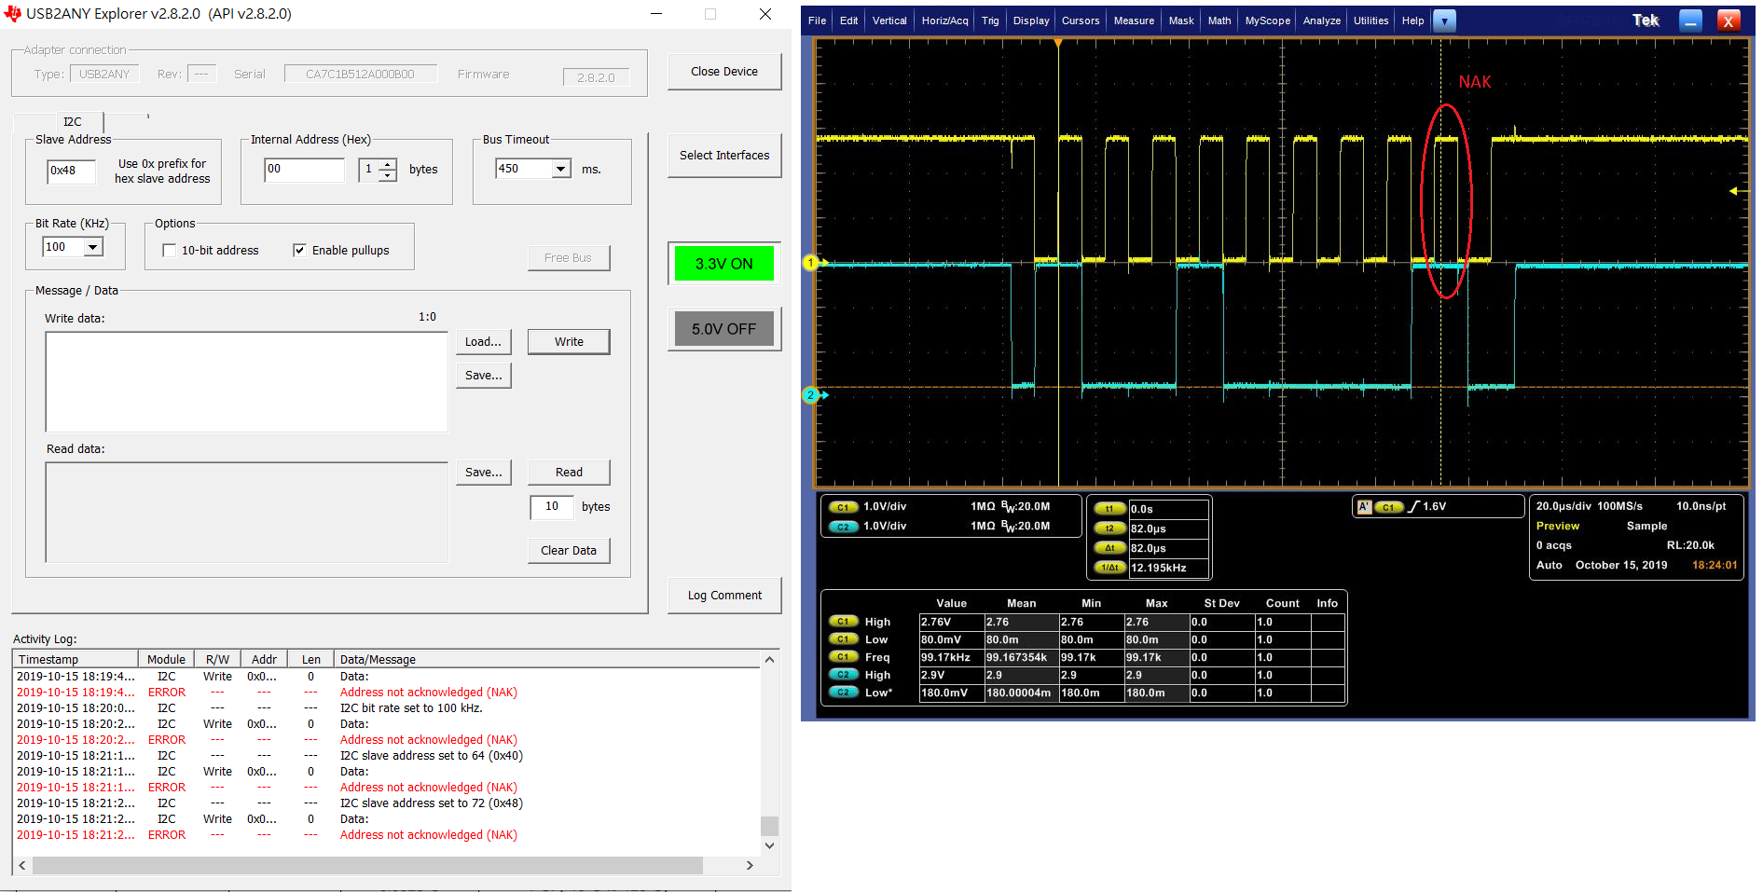Click the Internal Address hex input field
The height and width of the screenshot is (892, 1763).
tap(305, 170)
